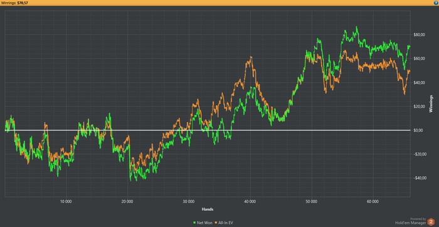Click the blue help icon in the header
This screenshot has width=439, height=227.
point(436,3)
